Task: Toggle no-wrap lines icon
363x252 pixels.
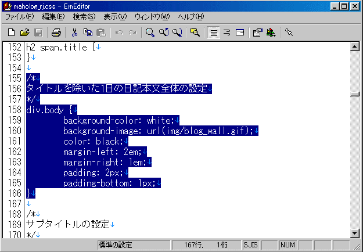Action: 214,33
